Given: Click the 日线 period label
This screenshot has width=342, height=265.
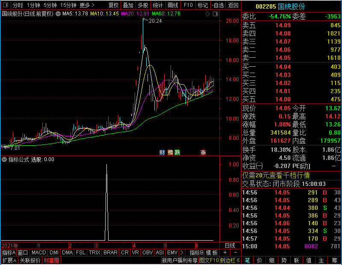Looking at the screenshot, I should (230, 246).
